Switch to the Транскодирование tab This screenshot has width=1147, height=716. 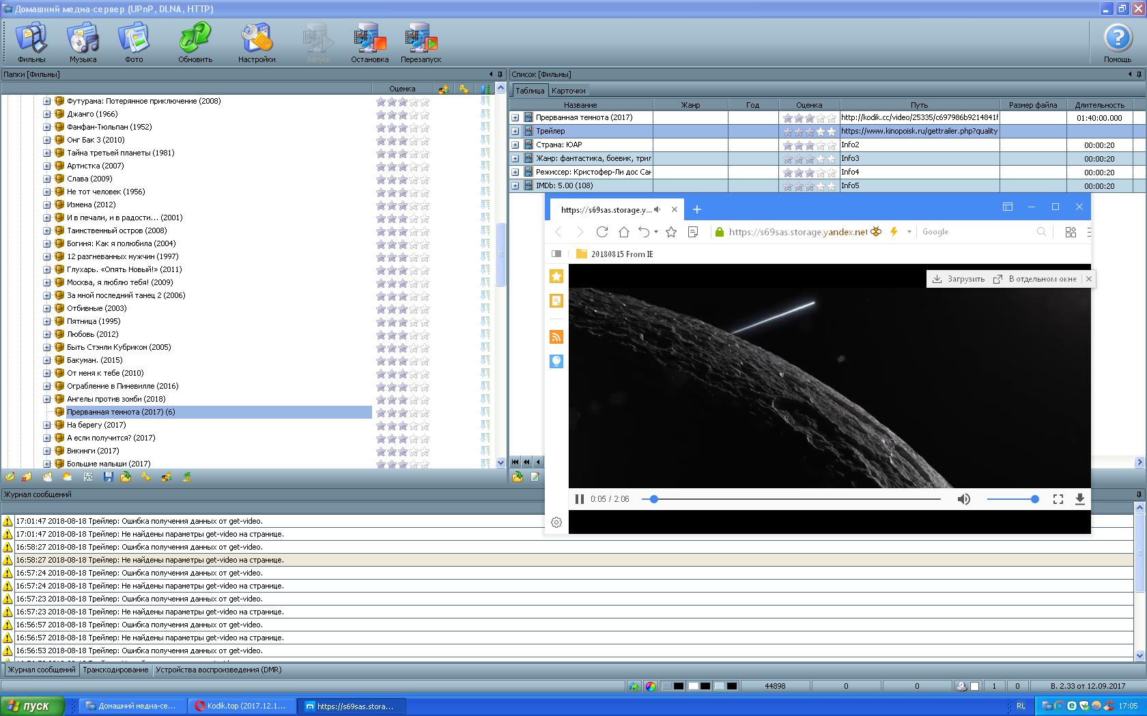(x=115, y=670)
